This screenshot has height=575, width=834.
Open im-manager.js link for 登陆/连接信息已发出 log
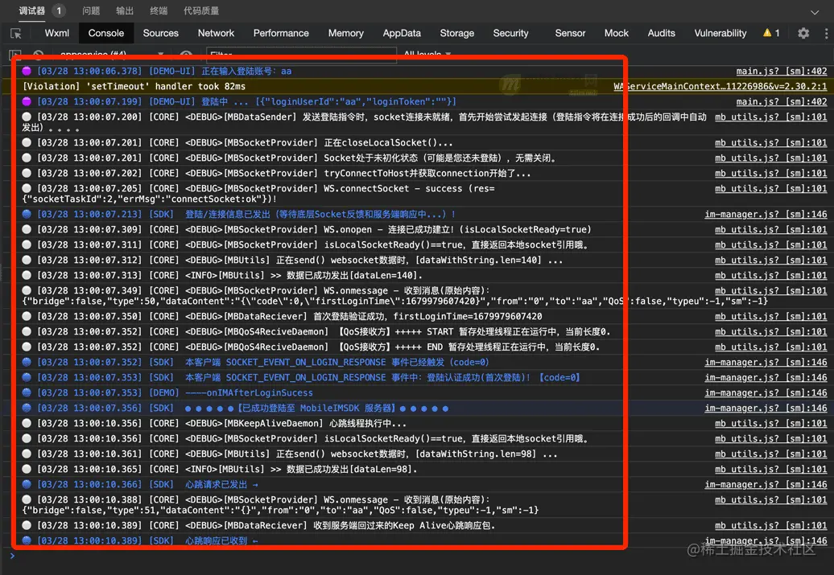click(x=766, y=214)
